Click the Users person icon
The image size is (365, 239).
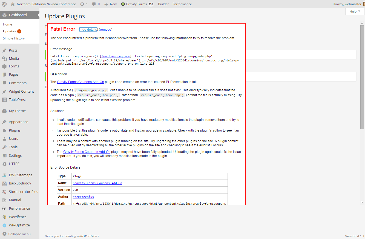pos(4,139)
